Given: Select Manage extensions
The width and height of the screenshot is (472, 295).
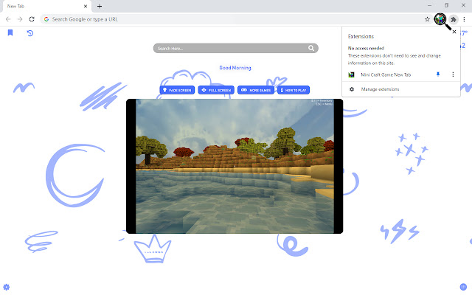Looking at the screenshot, I should (x=380, y=89).
